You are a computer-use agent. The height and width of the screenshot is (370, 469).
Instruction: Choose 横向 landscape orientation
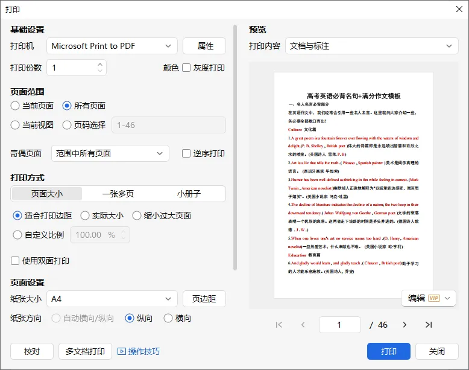click(x=168, y=318)
